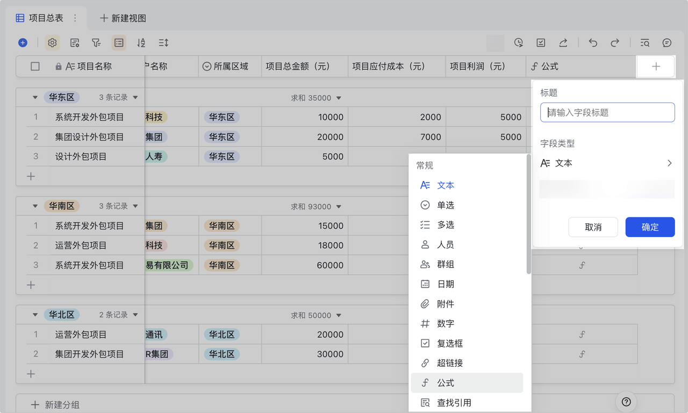Open the search icon on the toolbar
Viewport: 688px width, 413px height.
point(644,42)
